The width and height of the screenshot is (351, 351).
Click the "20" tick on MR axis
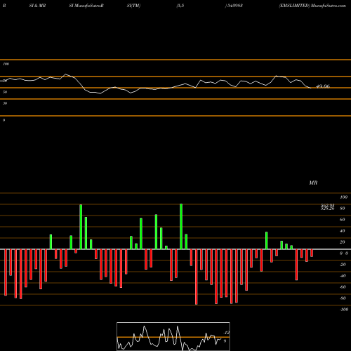343,242
